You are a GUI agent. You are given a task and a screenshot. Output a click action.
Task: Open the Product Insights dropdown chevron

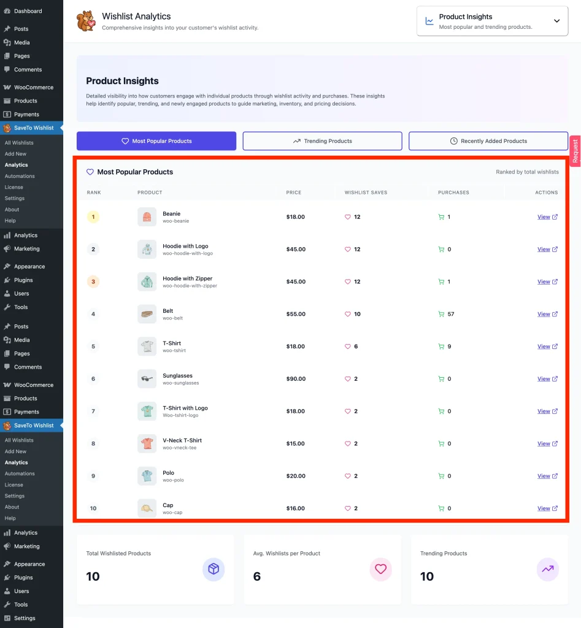pos(557,20)
